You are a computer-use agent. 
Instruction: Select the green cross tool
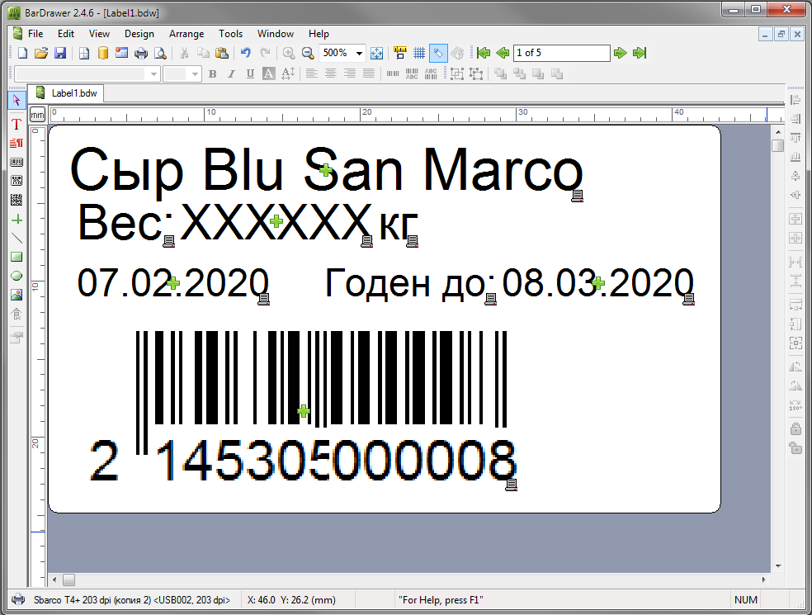[17, 220]
